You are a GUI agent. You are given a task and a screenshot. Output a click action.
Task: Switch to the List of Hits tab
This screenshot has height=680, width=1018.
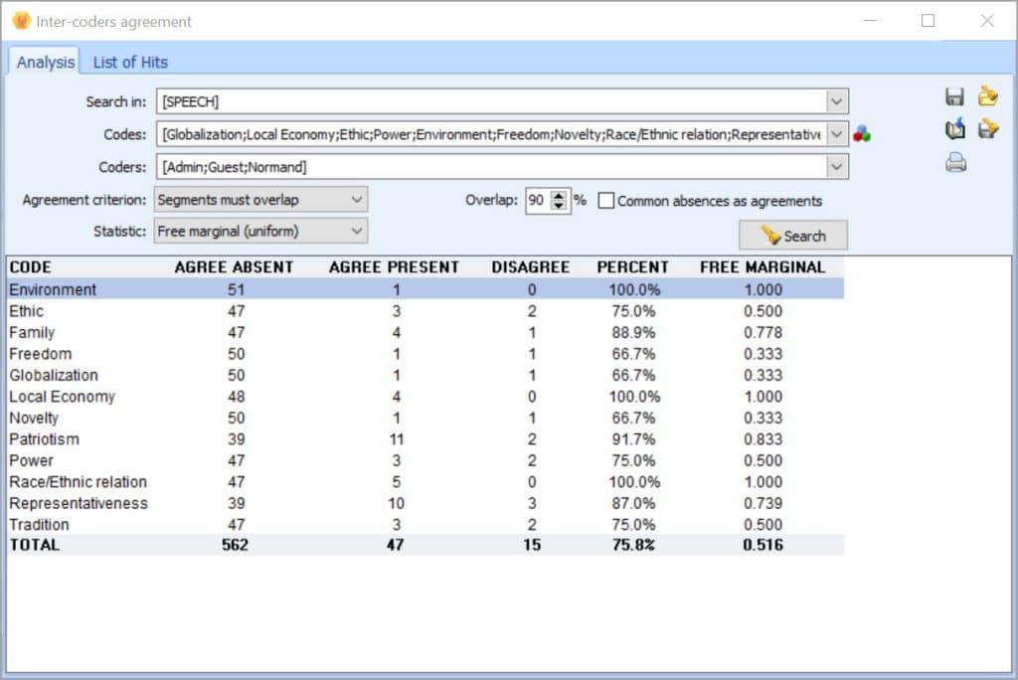[x=129, y=62]
